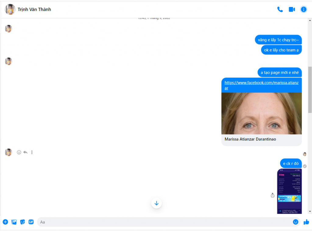Select message 'a tạo page mới e nhé'
Screen dimensions: 312x231
(x=280, y=72)
